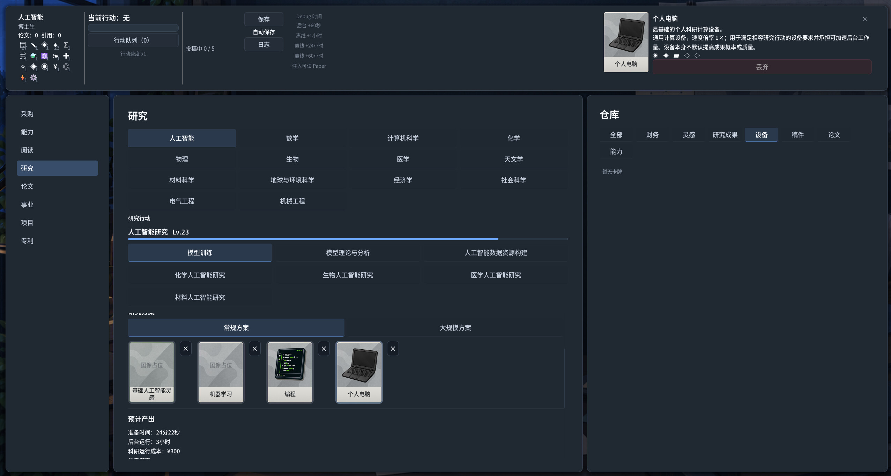The height and width of the screenshot is (476, 891).
Task: Click the swirl bird-shaped skill icon
Action: coord(55,56)
